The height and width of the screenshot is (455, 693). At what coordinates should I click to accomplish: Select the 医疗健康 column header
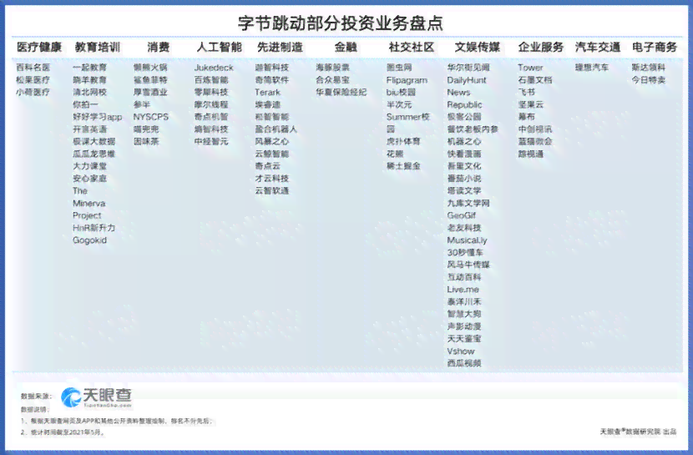[39, 47]
